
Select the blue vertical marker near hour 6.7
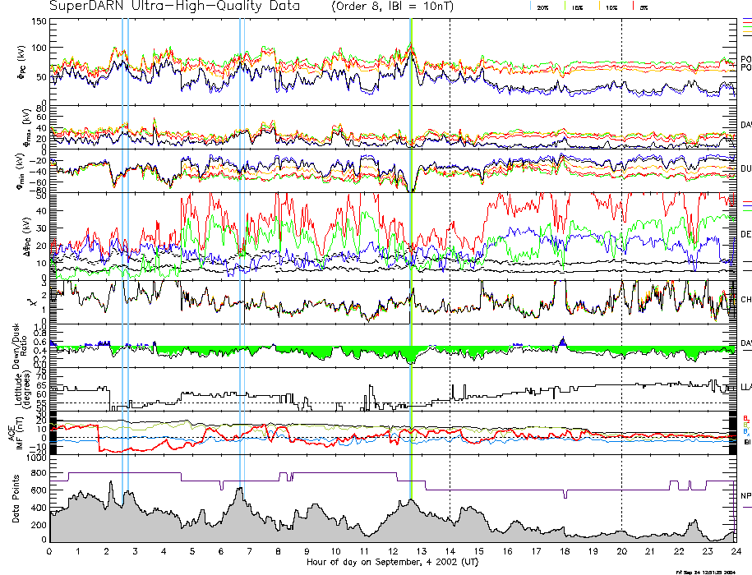pos(240,246)
